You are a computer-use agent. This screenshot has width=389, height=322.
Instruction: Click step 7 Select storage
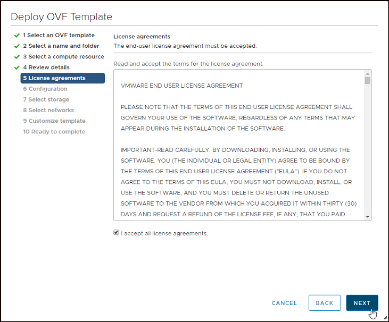tap(46, 99)
